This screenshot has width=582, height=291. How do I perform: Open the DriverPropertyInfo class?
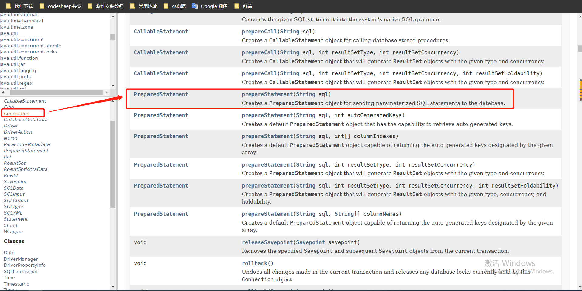point(25,265)
